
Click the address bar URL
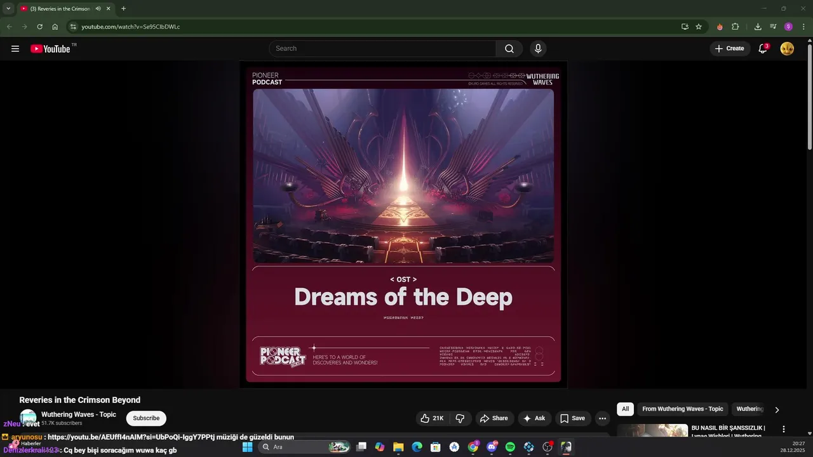131,27
